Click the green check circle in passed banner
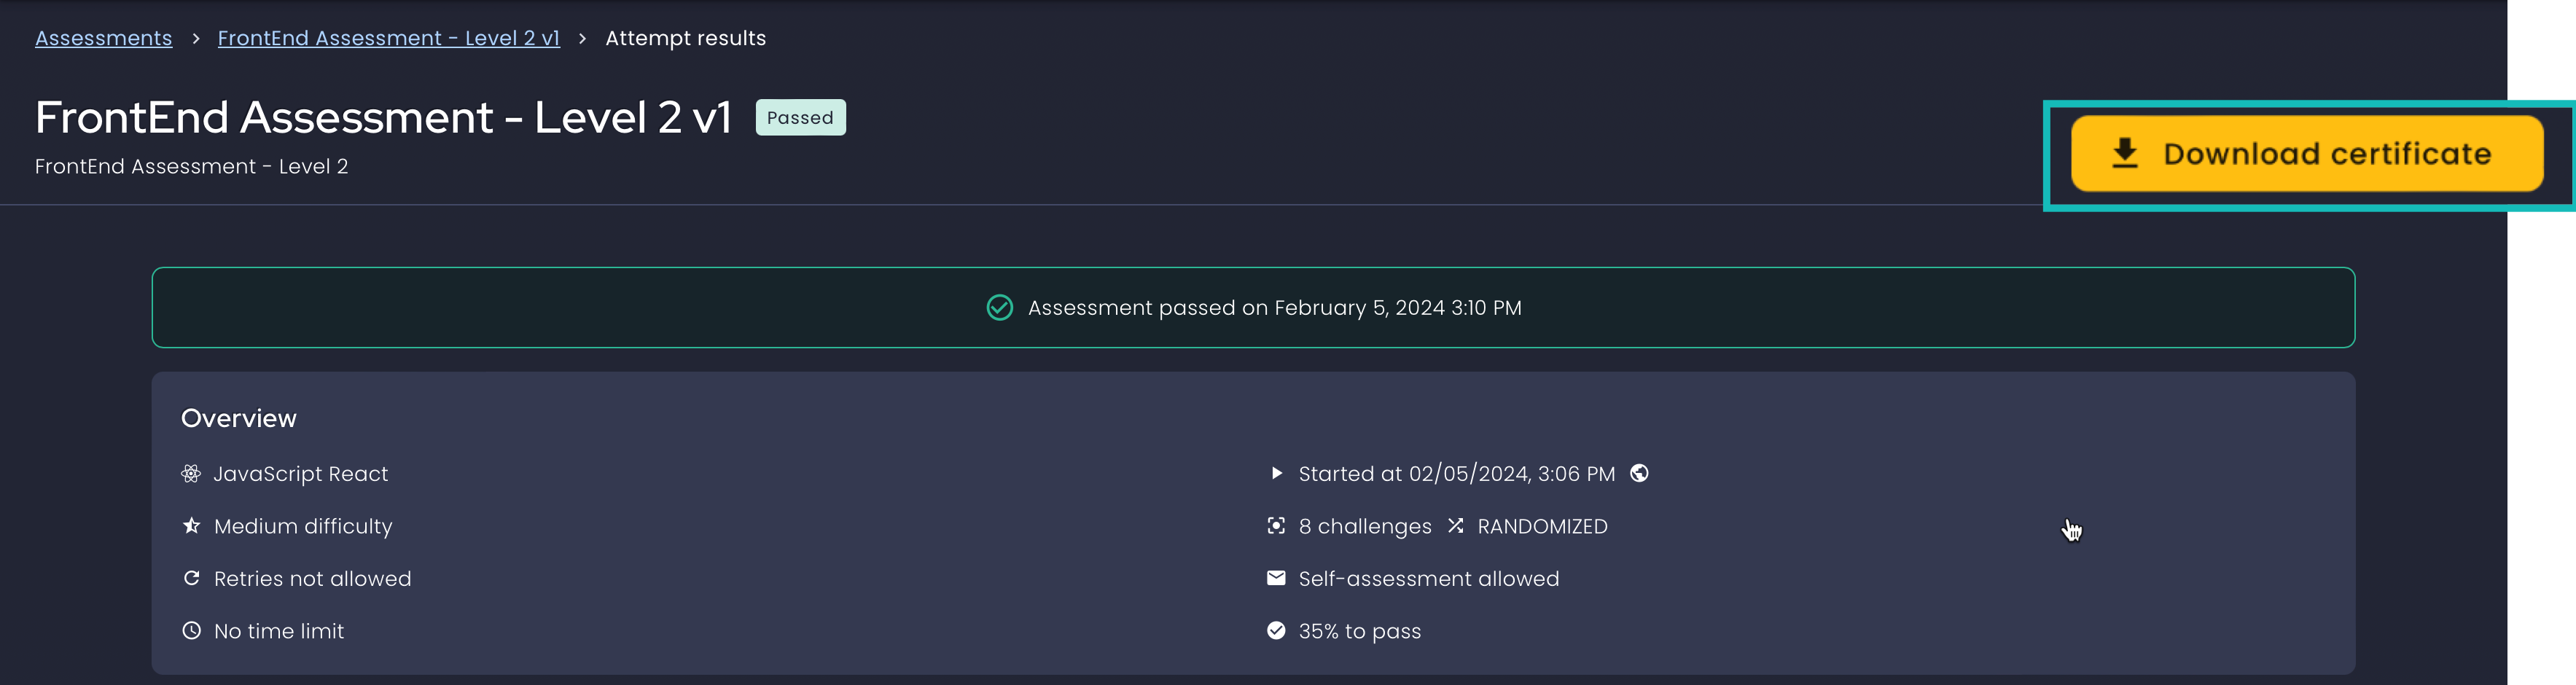The height and width of the screenshot is (685, 2576). click(x=999, y=307)
